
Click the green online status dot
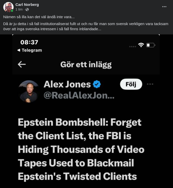pyautogui.click(x=12, y=11)
